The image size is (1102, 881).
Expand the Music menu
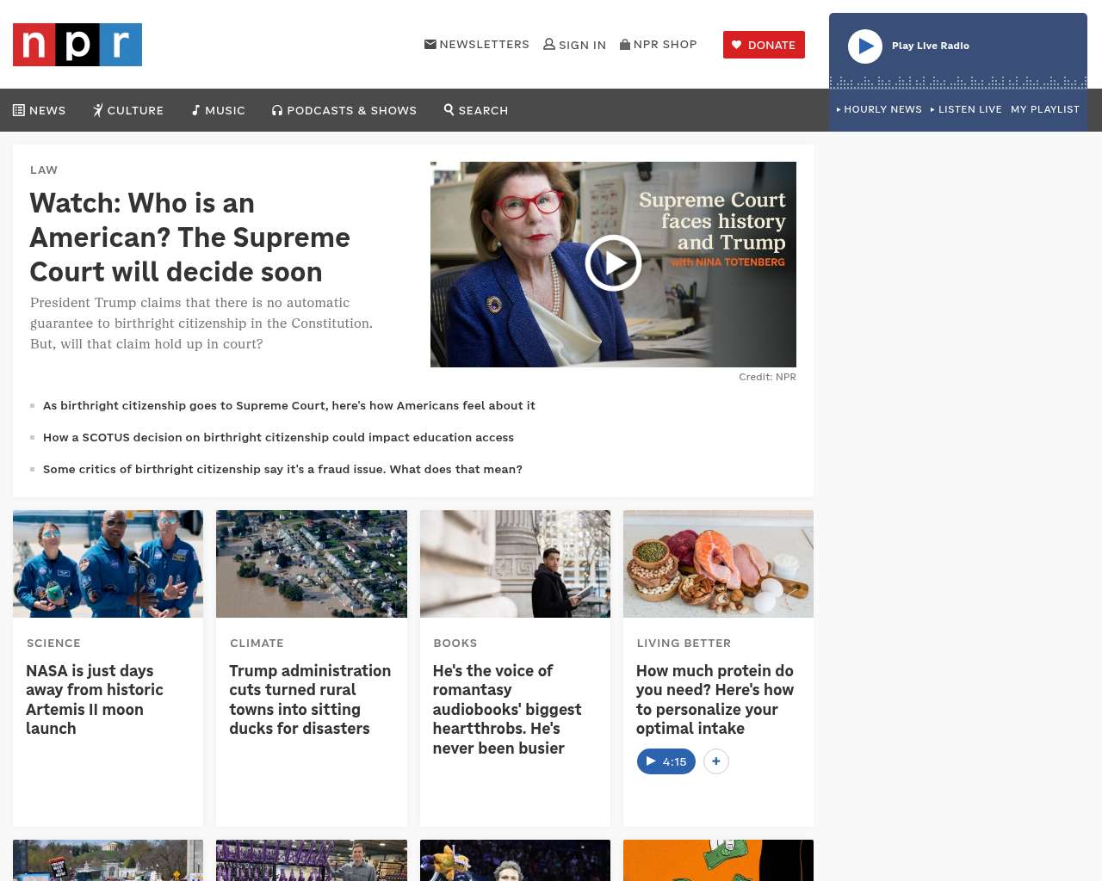click(x=219, y=110)
